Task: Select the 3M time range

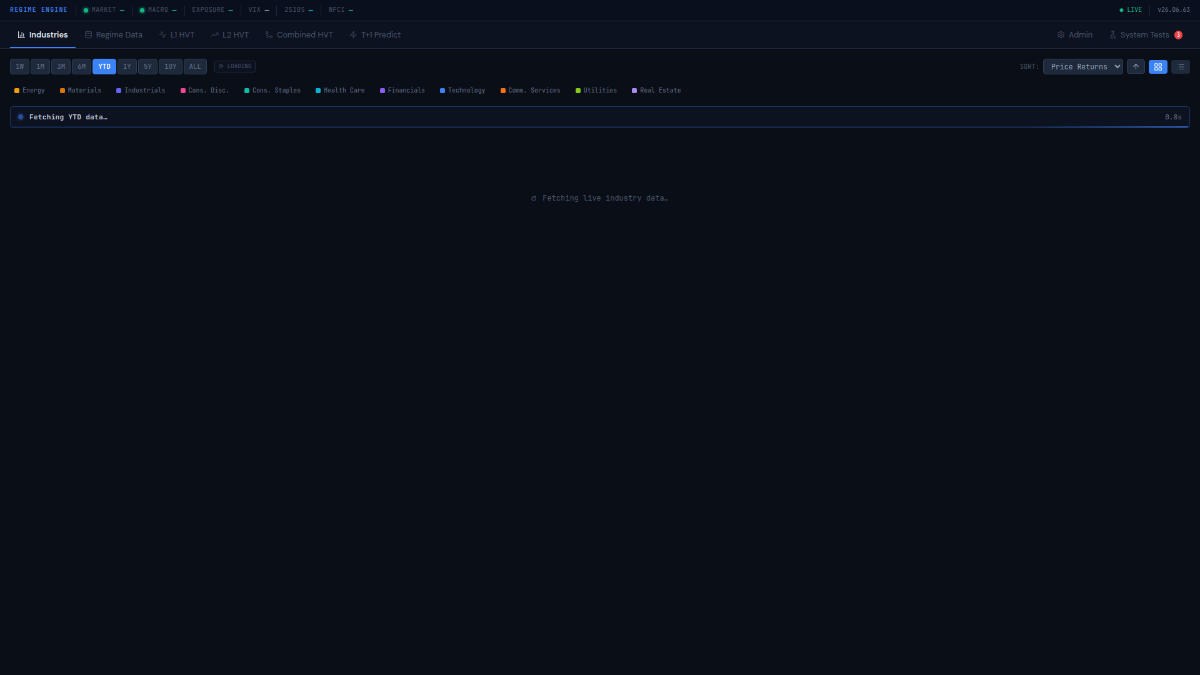Action: (61, 67)
